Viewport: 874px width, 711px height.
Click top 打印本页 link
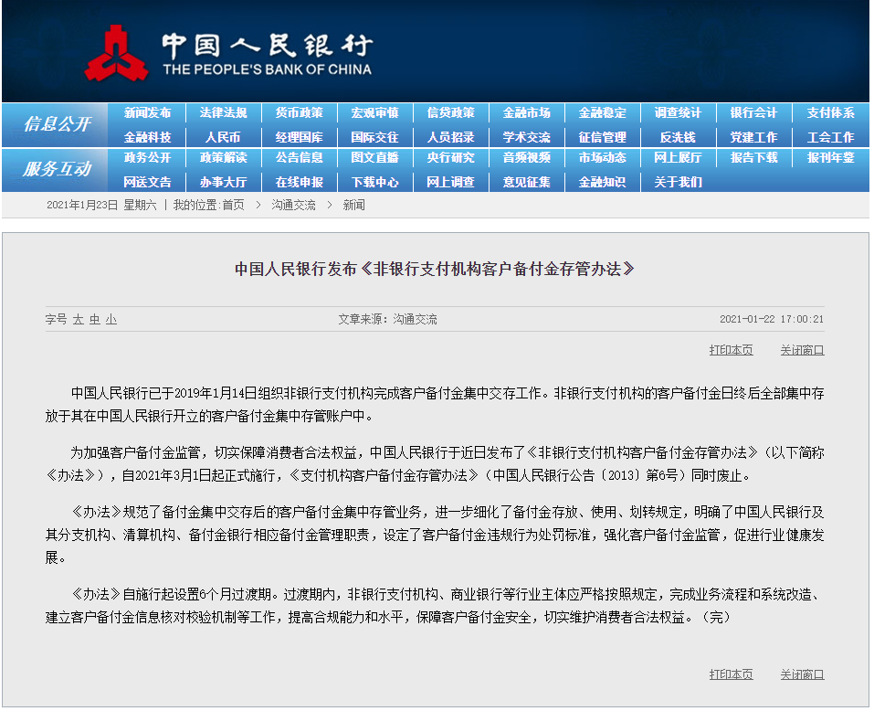(731, 350)
